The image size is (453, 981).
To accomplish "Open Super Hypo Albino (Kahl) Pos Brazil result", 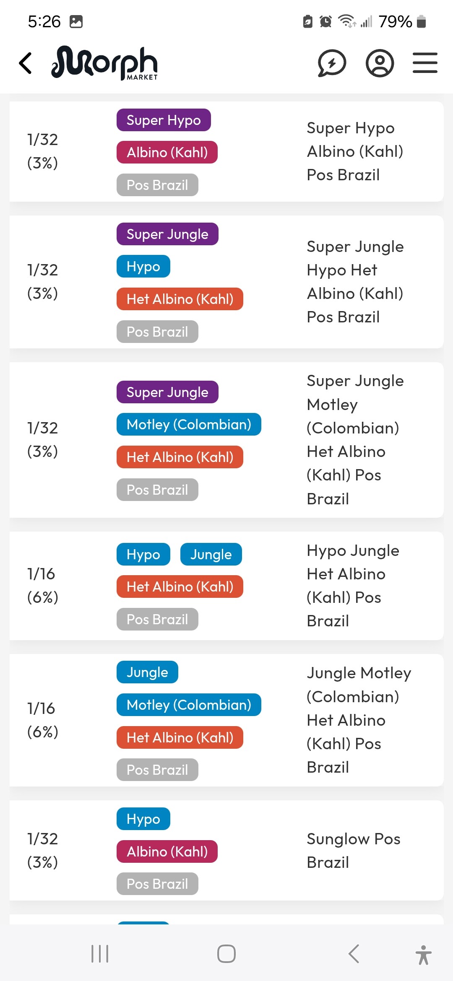I will [x=355, y=151].
